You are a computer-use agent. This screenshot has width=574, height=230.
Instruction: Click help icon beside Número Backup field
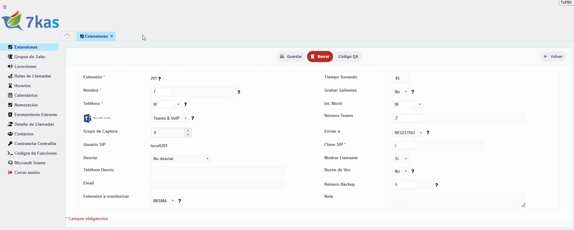click(x=437, y=185)
